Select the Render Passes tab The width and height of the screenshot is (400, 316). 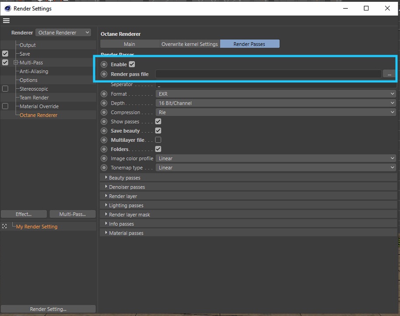click(x=250, y=44)
